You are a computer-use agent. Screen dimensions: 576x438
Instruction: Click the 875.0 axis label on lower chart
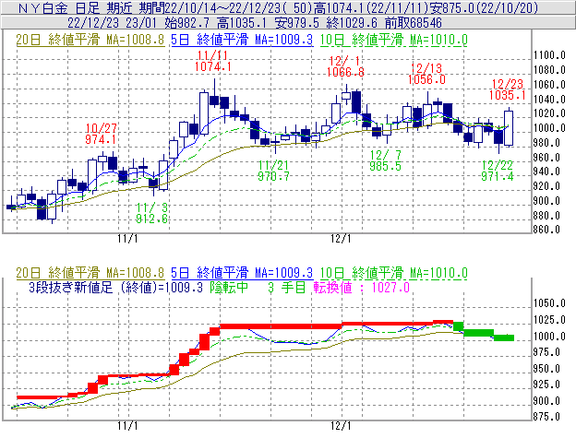(x=546, y=417)
